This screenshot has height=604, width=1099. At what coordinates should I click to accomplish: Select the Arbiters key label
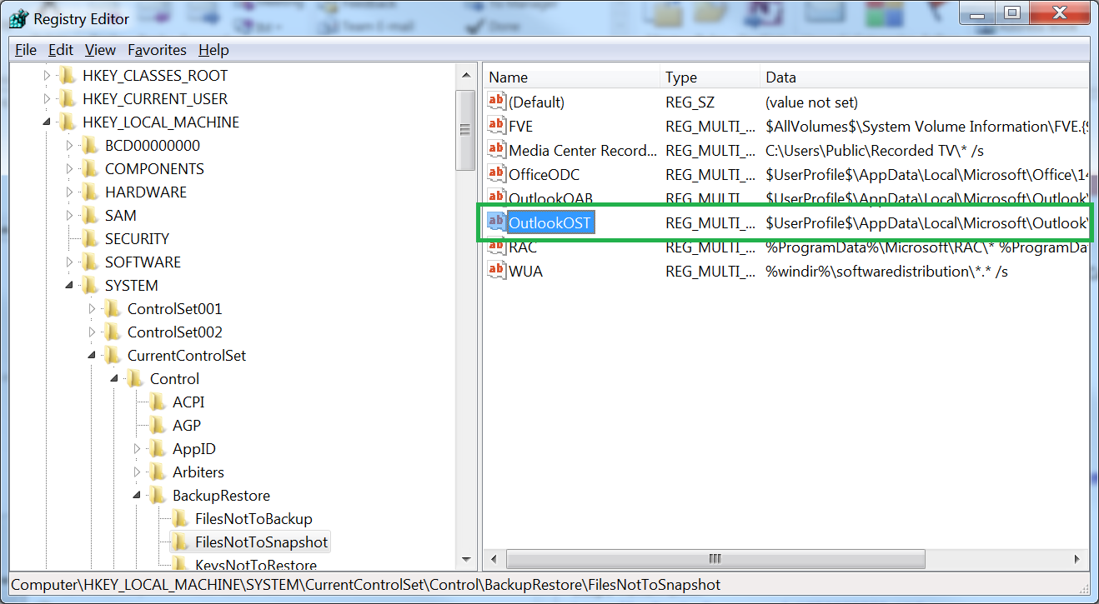(x=198, y=472)
